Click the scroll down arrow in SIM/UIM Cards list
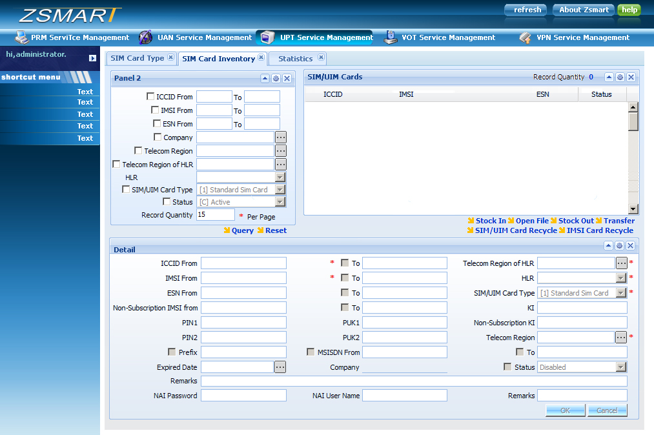654x435 pixels. tap(633, 209)
